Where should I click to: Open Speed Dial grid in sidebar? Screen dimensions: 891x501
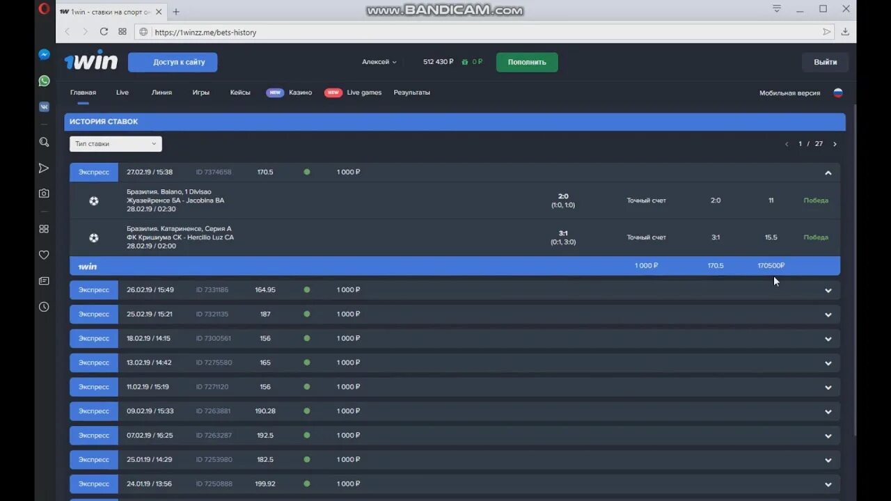point(44,229)
